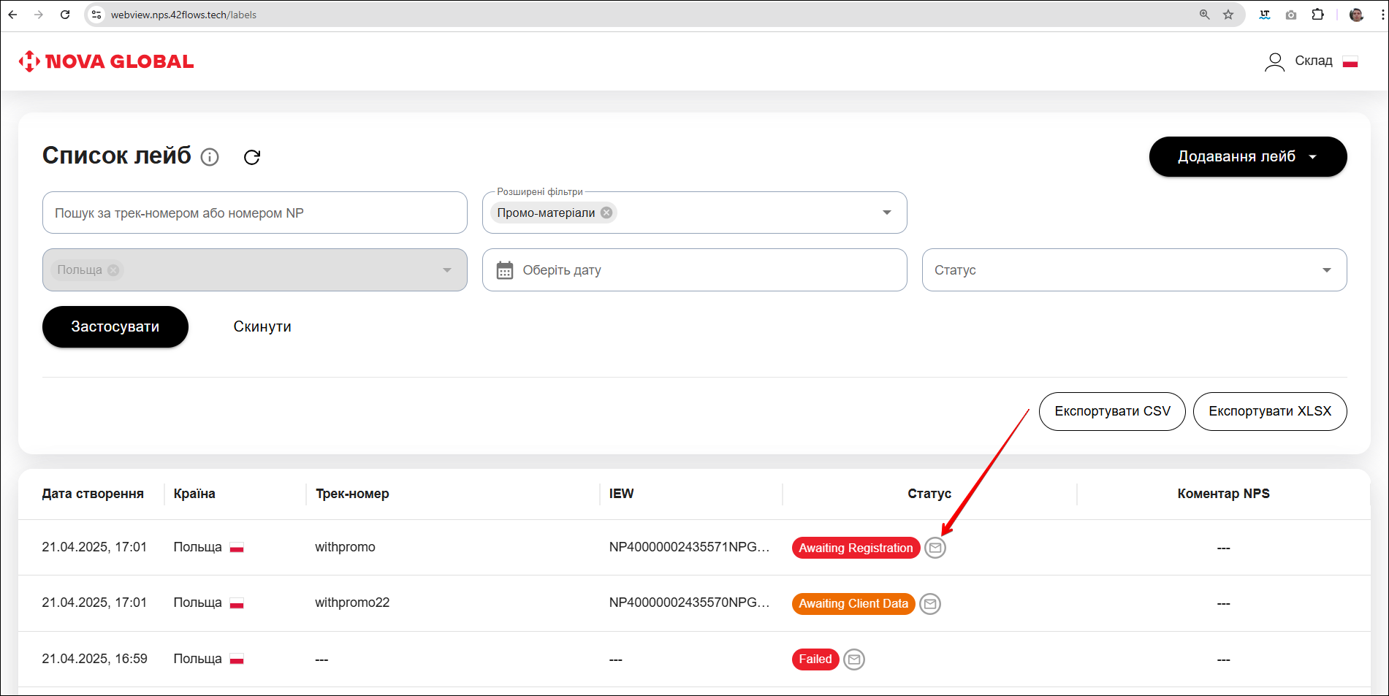Open the browser extensions puzzle icon
Image resolution: width=1389 pixels, height=696 pixels.
[x=1318, y=15]
